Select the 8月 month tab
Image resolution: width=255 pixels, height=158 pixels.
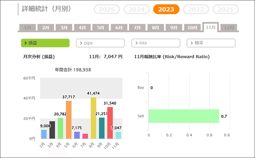tap(155, 28)
